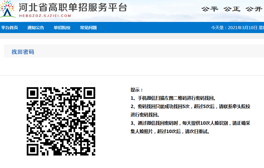Click the 河北省高职单招服务平台 site title
This screenshot has width=264, height=168.
pos(73,7)
